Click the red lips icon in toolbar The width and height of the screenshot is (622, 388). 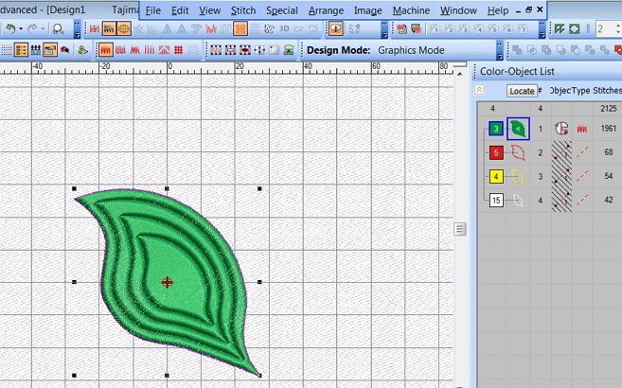[62, 49]
